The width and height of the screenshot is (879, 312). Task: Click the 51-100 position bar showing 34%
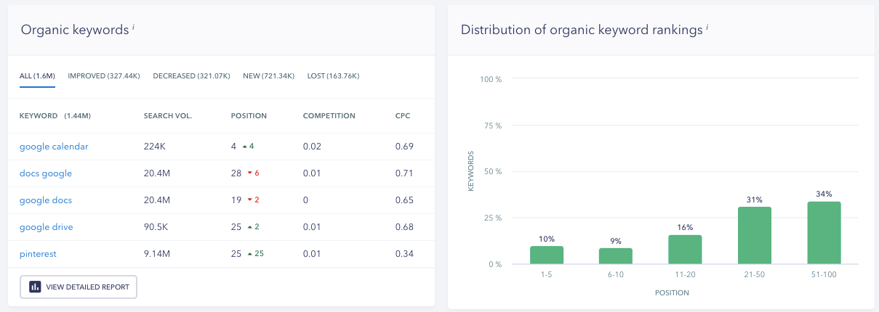click(x=824, y=233)
